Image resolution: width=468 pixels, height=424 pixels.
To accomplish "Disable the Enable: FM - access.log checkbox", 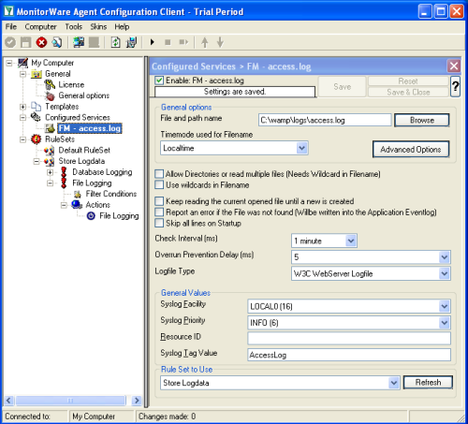I will point(159,80).
